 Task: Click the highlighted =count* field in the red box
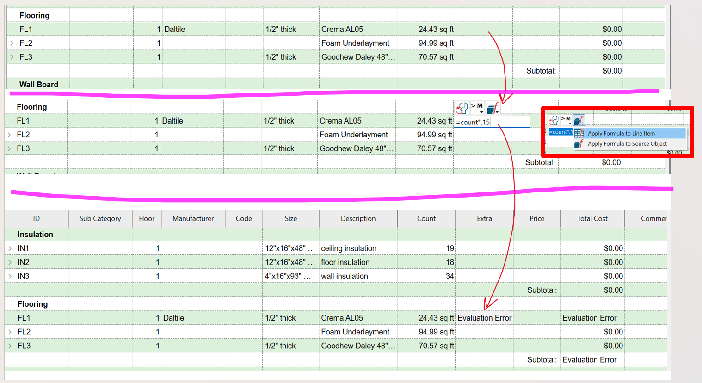click(560, 132)
